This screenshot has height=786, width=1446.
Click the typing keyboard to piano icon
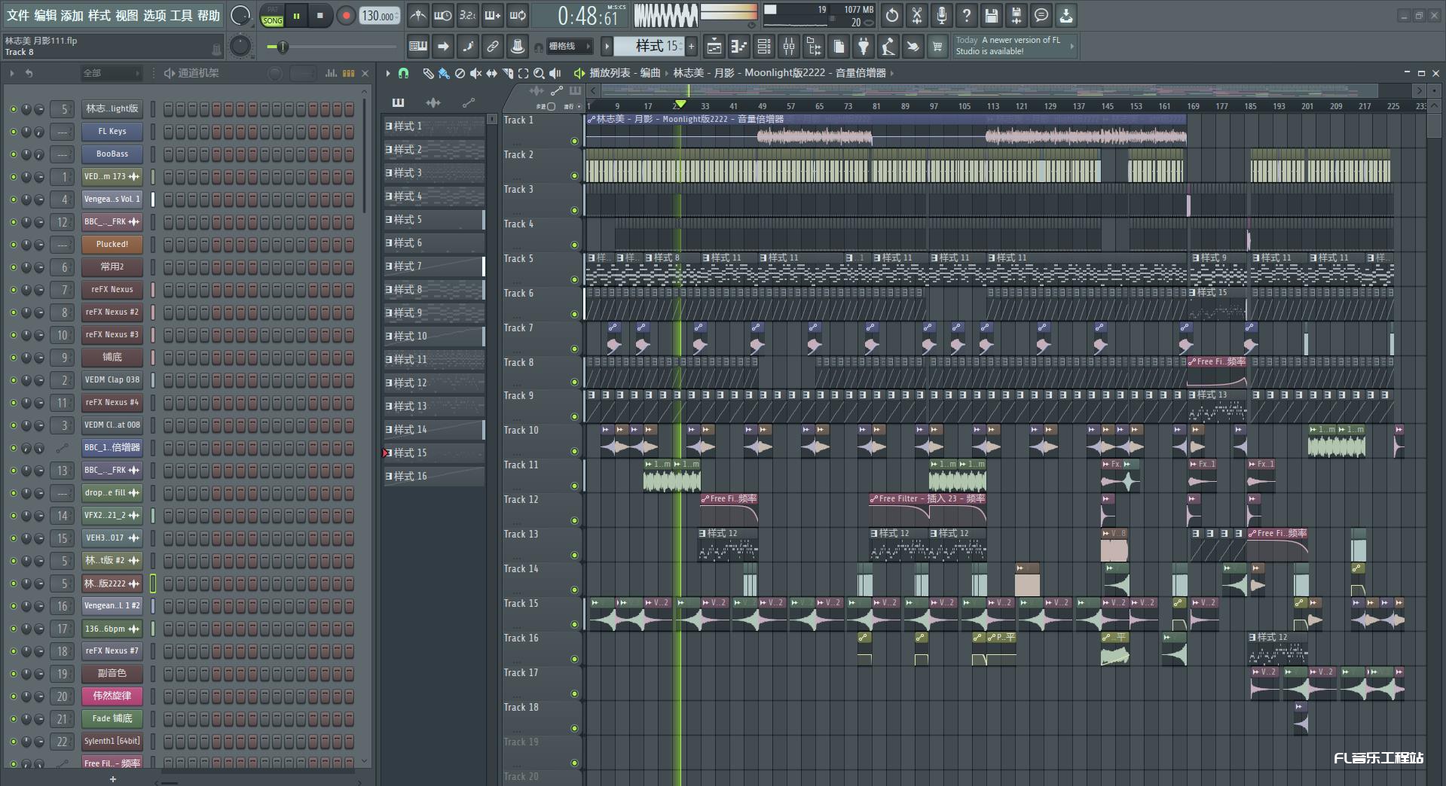pos(418,47)
